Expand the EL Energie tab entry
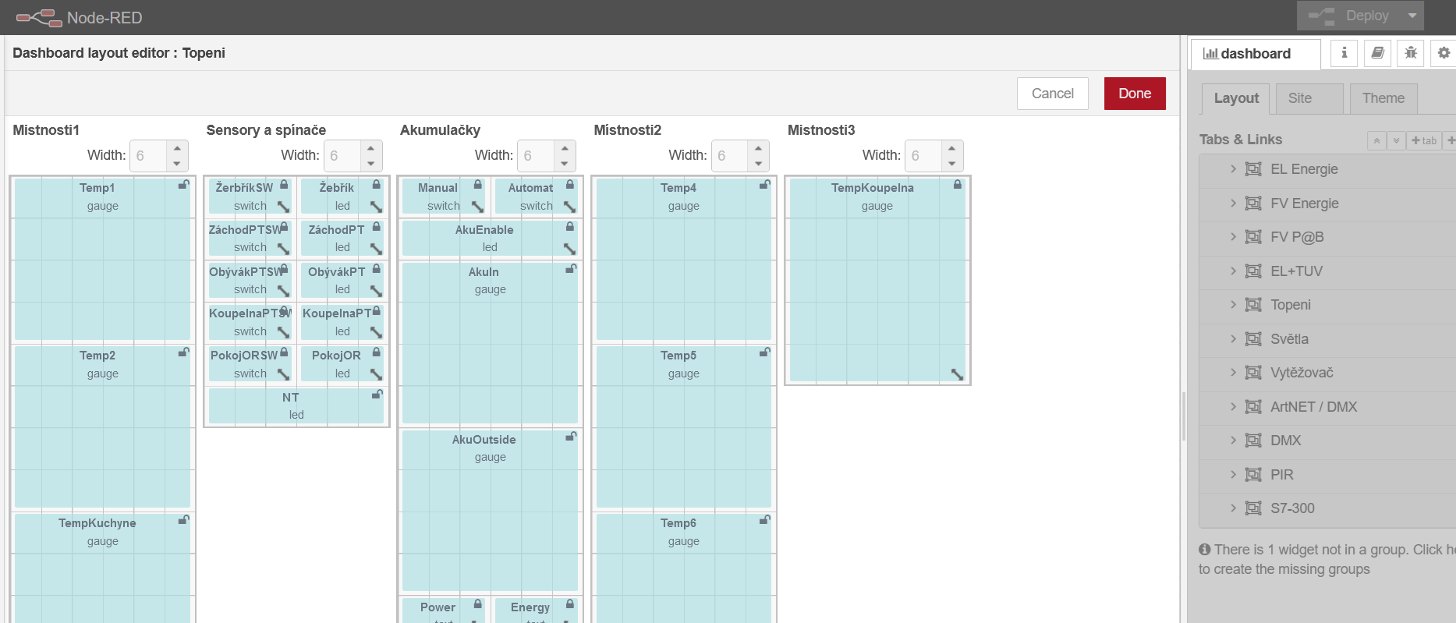Image resolution: width=1456 pixels, height=623 pixels. 1233,168
